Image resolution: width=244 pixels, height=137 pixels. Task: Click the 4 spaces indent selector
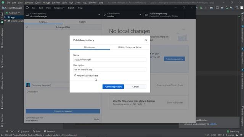[230, 135]
